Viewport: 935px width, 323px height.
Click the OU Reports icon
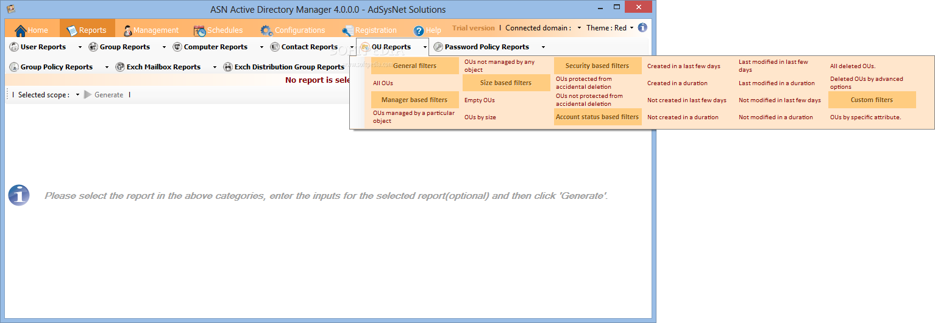364,47
